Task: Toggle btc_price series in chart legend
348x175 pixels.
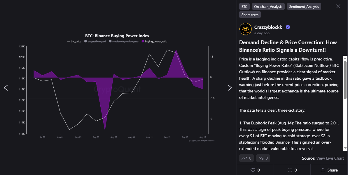Action: pyautogui.click(x=74, y=41)
